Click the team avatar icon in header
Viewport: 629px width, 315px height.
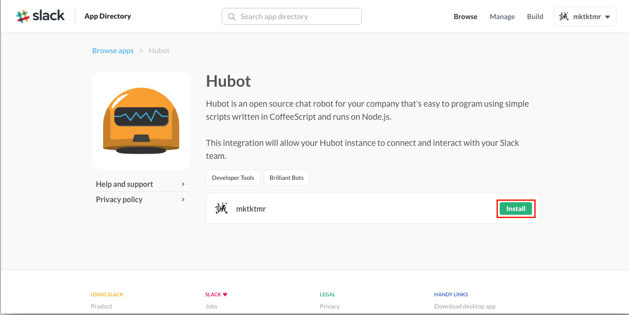coord(564,17)
